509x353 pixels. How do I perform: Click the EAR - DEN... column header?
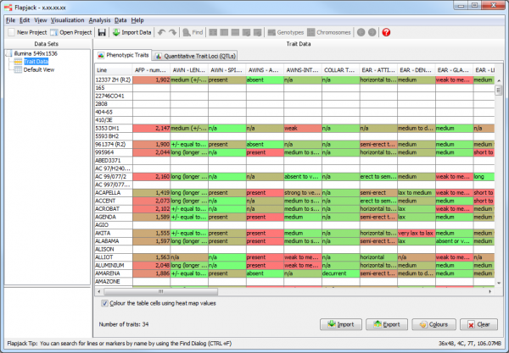click(x=417, y=70)
